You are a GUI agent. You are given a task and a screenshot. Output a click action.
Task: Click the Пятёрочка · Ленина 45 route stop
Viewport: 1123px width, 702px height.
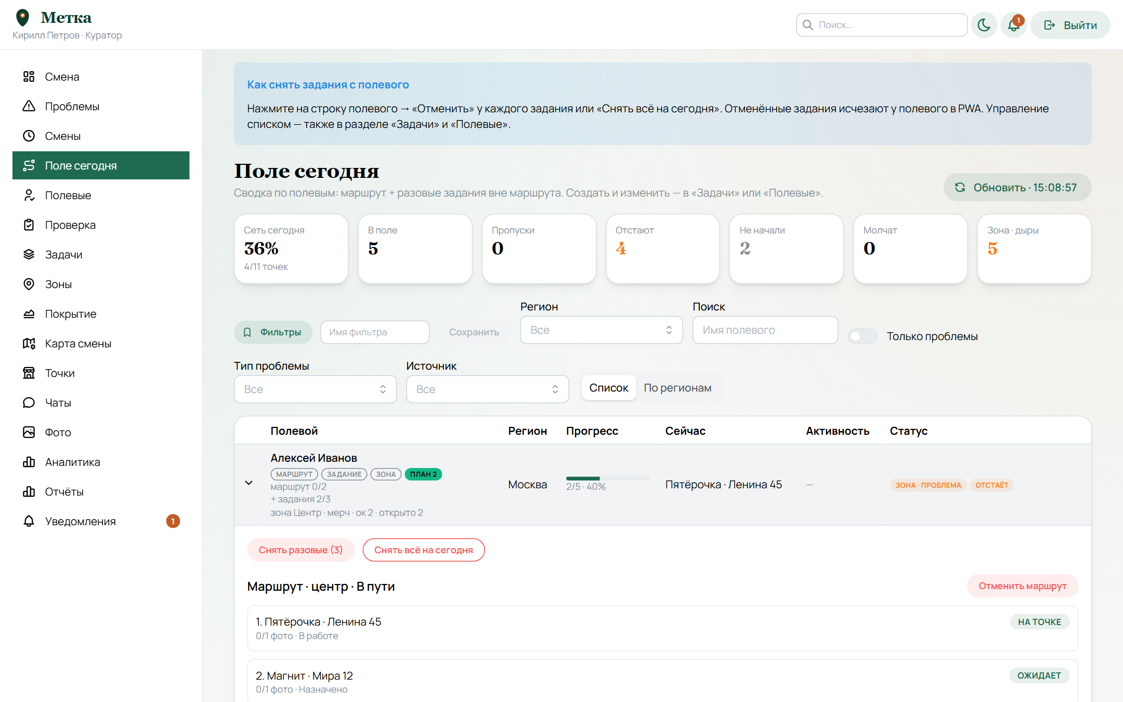(662, 628)
